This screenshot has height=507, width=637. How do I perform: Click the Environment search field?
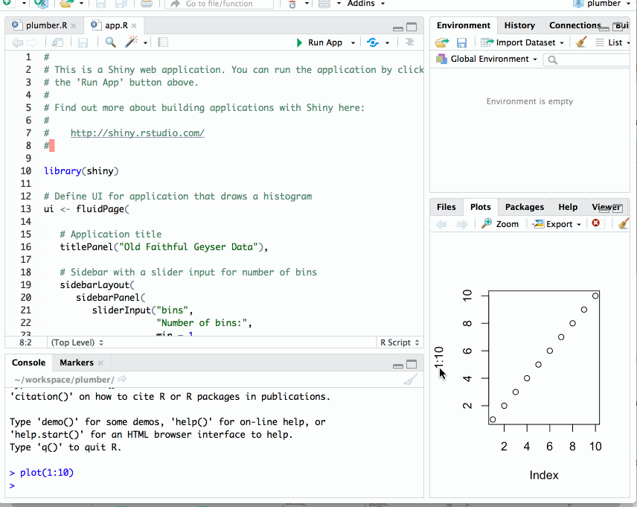tap(587, 60)
